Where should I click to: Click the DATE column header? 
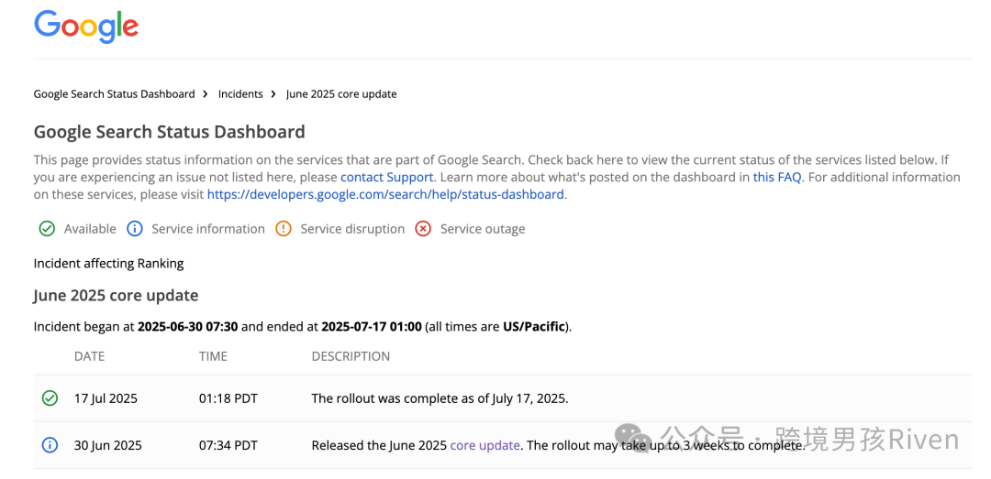89,356
